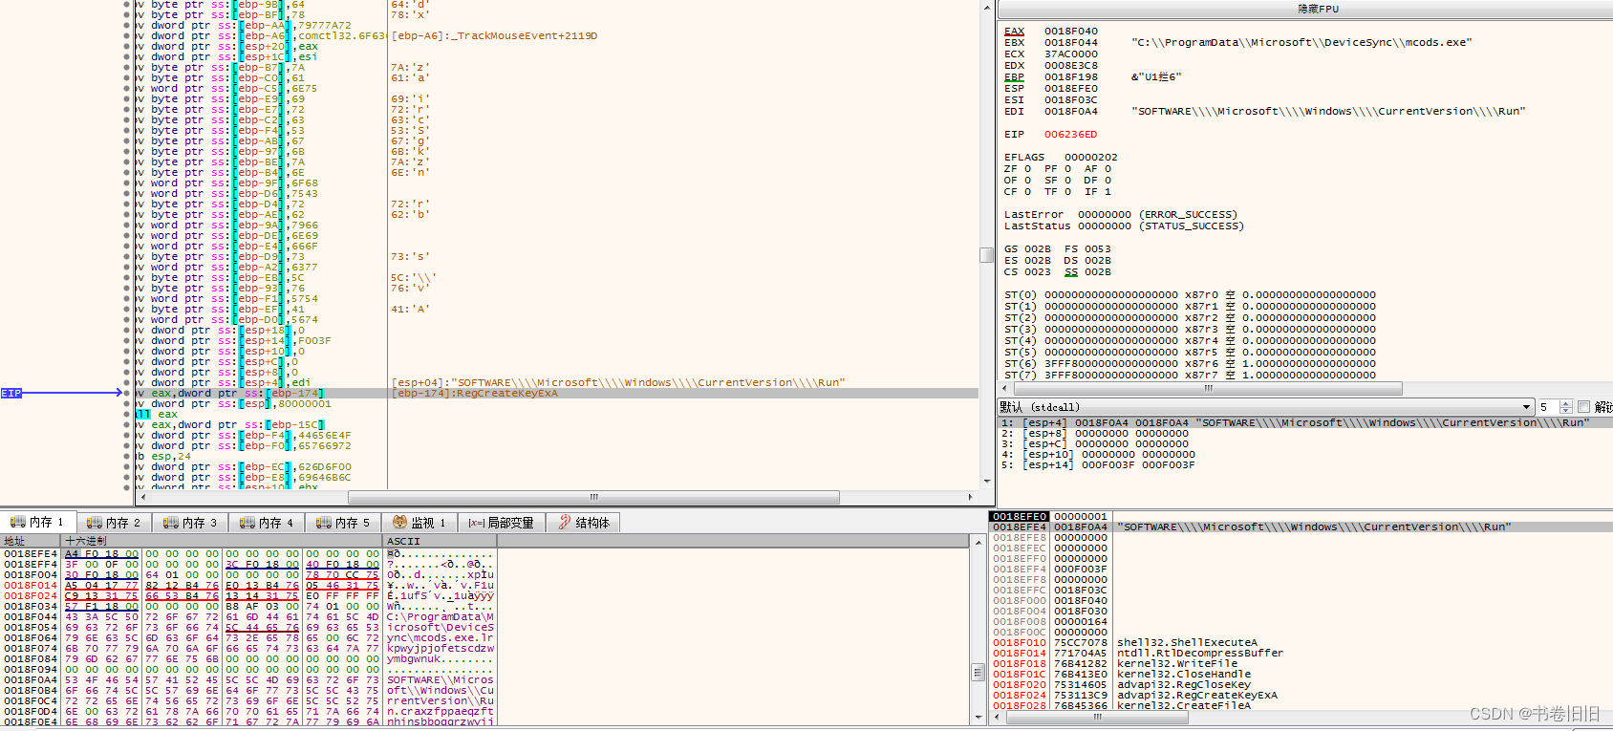Select the EDX register value 0008E3C8
The height and width of the screenshot is (731, 1613).
(x=1070, y=66)
